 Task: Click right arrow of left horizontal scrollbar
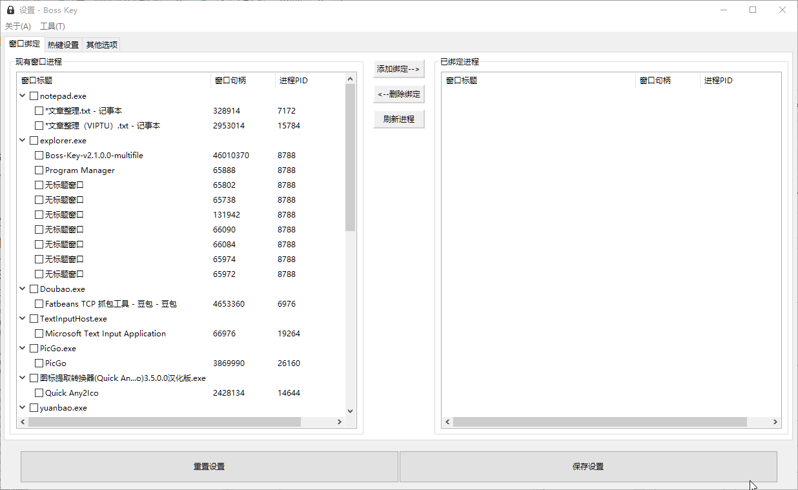point(340,422)
